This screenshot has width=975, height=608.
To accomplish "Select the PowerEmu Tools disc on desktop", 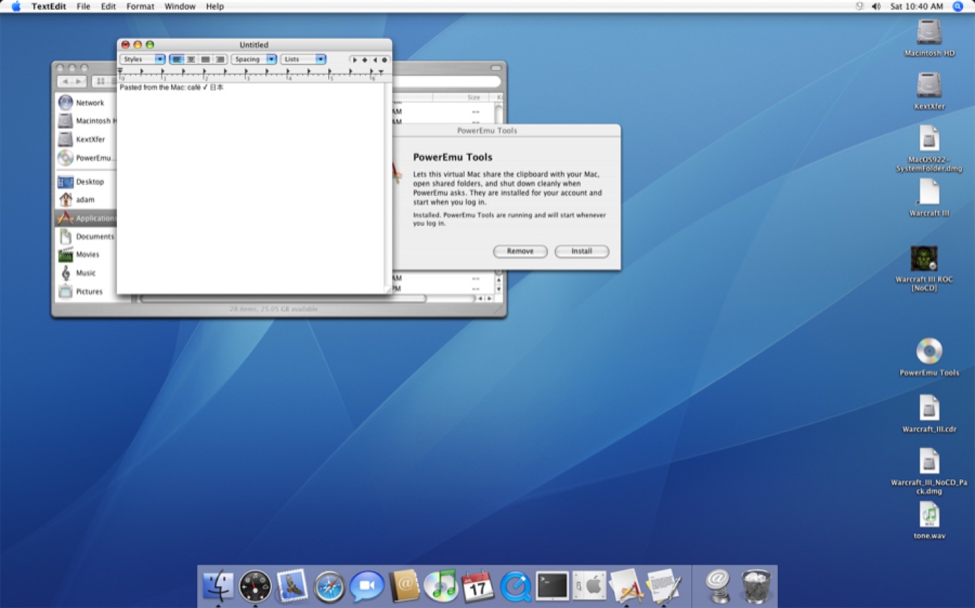I will coord(929,357).
